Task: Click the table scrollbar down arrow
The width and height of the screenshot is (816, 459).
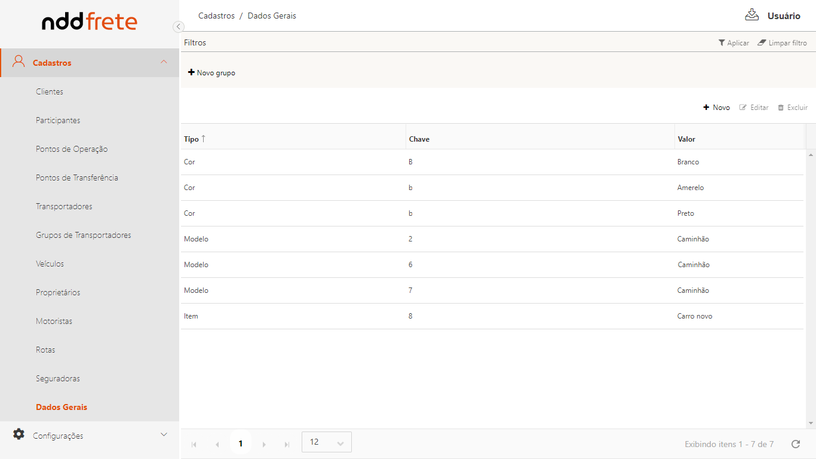Action: pos(811,423)
